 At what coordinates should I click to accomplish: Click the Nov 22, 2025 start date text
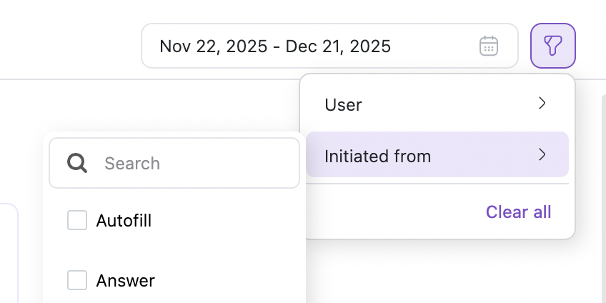click(x=212, y=46)
